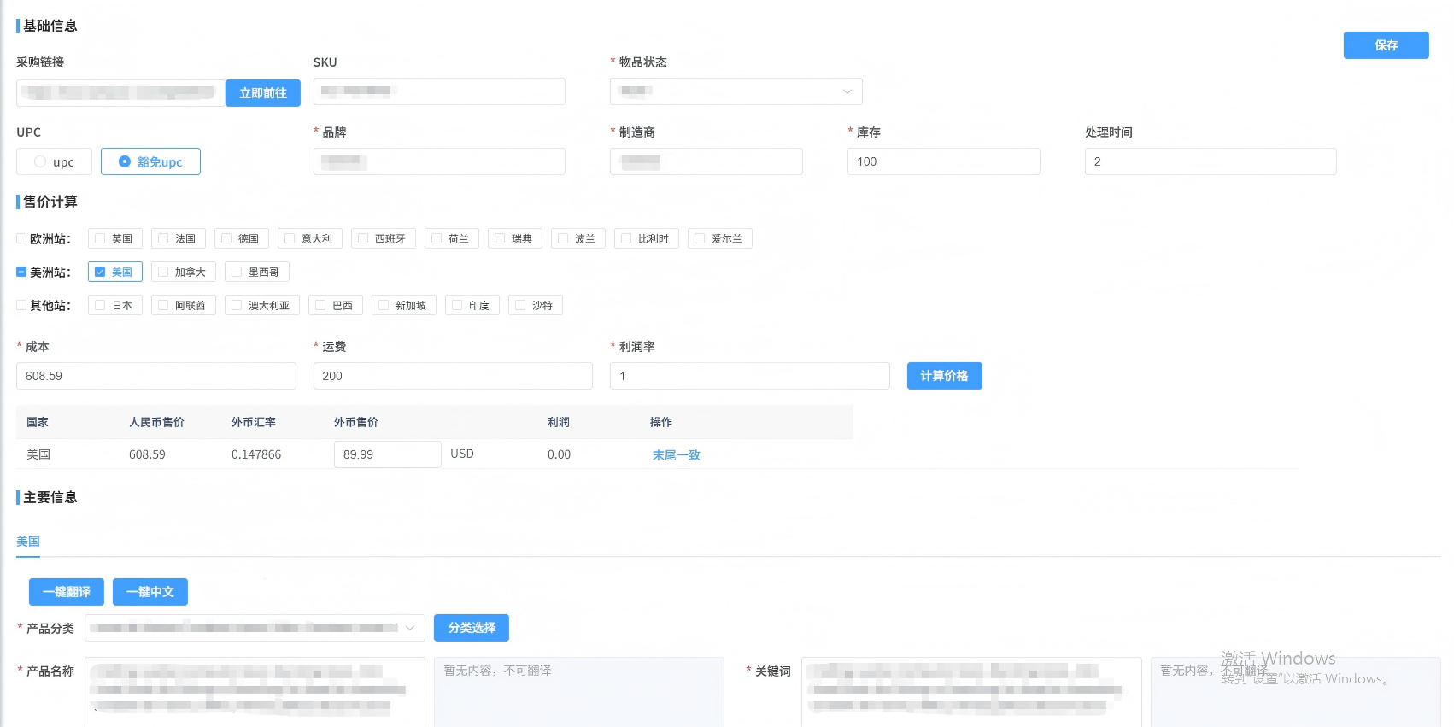Screen dimensions: 1454x727
Task: Click the 末尾一致 link
Action: pyautogui.click(x=677, y=455)
